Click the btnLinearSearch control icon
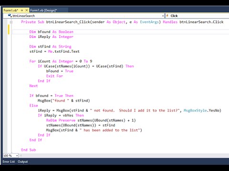229x171 pixels. 10,16
